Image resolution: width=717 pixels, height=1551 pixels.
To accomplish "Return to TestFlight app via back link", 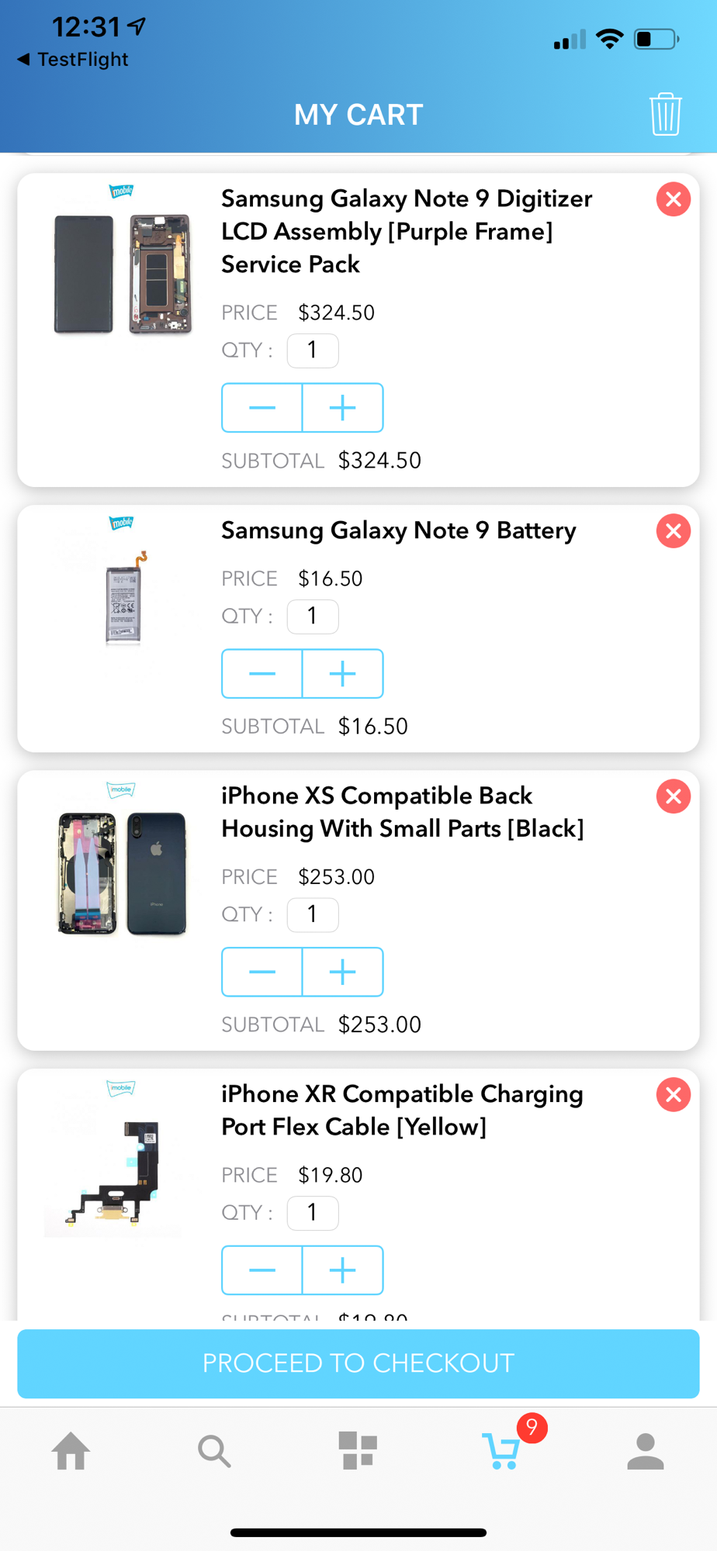I will pos(73,60).
